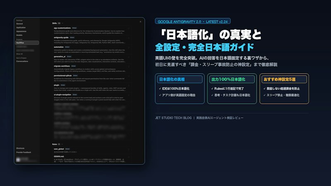This screenshot has width=331, height=186.
Task: Open the Appearance settings section
Action: [22, 31]
